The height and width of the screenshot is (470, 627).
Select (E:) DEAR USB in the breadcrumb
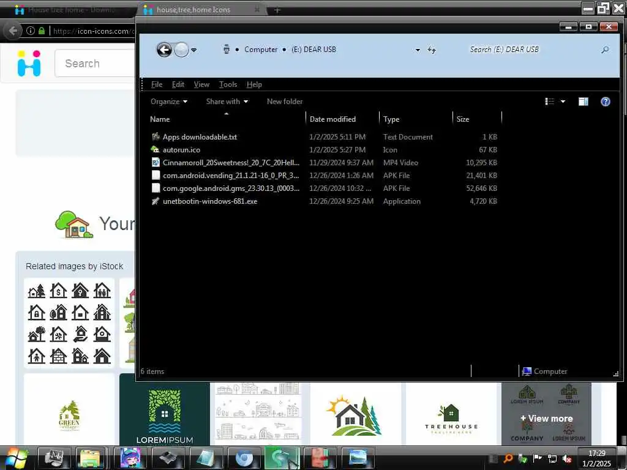(x=313, y=50)
